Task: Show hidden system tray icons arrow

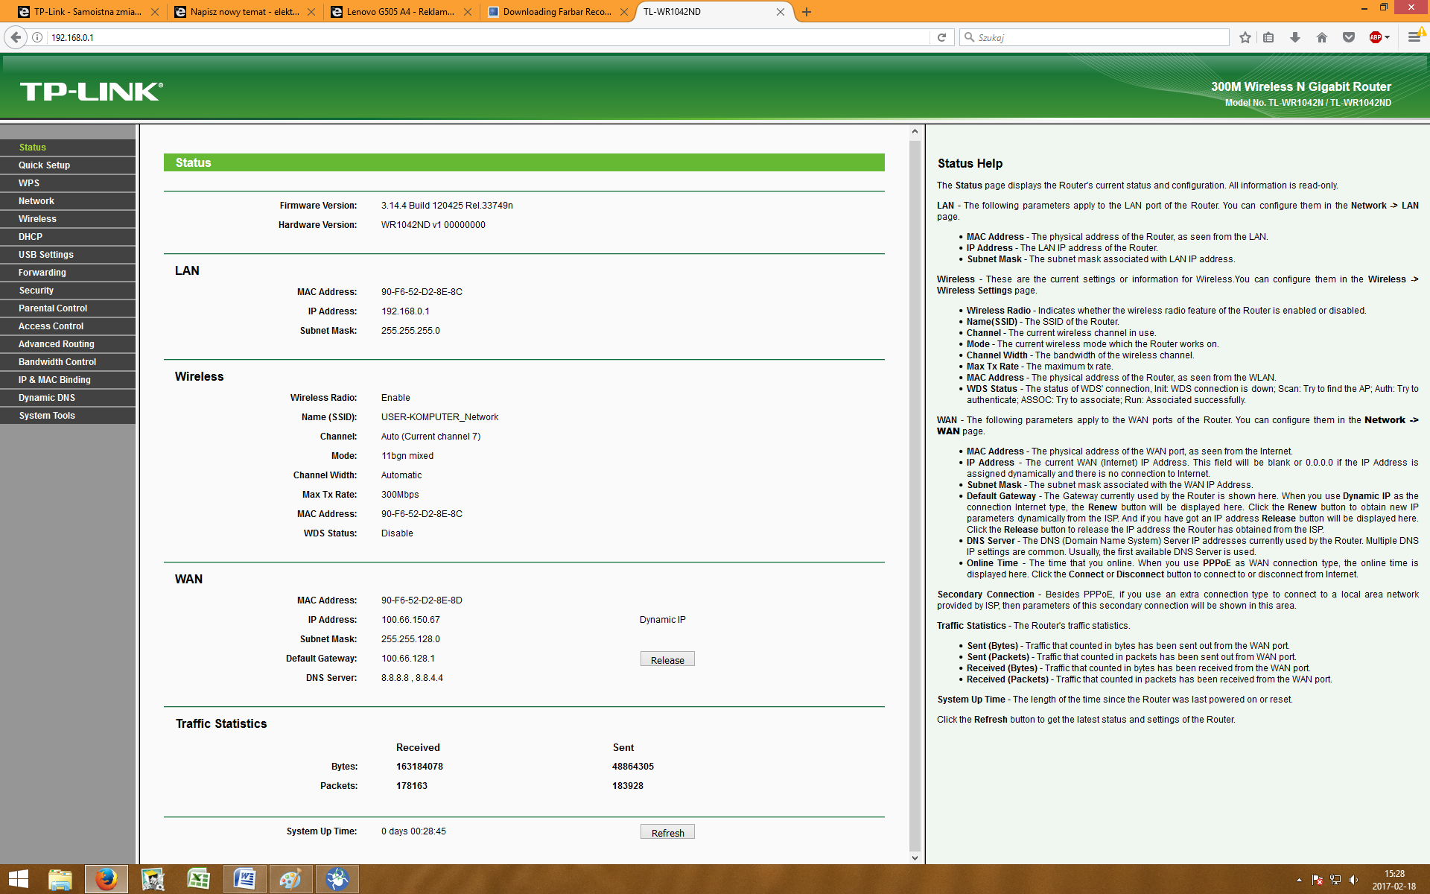Action: point(1299,880)
